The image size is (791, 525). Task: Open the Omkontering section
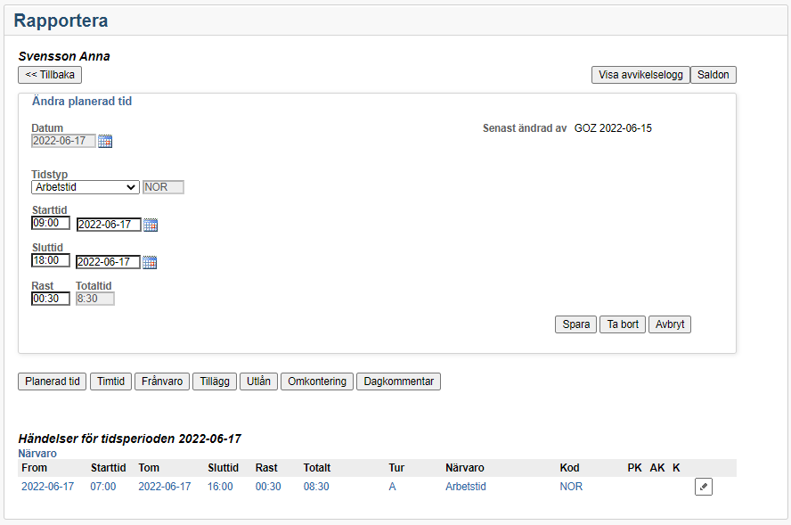point(317,381)
